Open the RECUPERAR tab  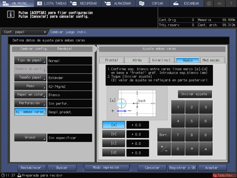(x=85, y=3)
